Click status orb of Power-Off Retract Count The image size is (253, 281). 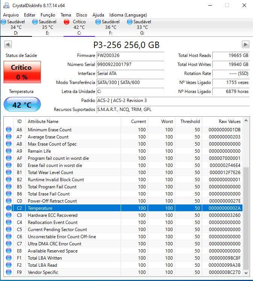tap(9, 201)
